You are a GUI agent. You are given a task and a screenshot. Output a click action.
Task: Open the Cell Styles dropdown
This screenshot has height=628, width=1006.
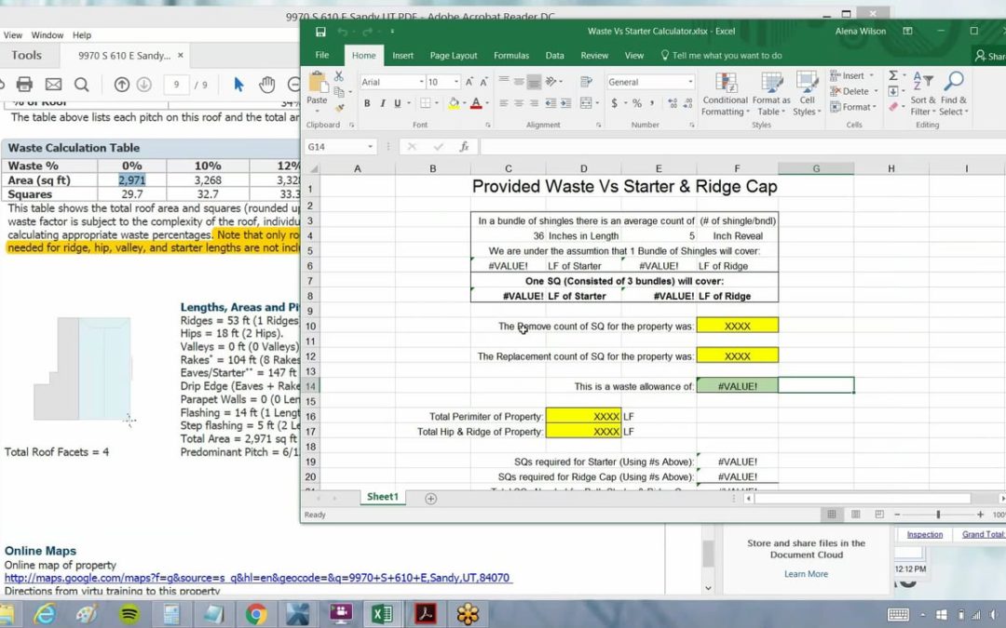pyautogui.click(x=807, y=94)
